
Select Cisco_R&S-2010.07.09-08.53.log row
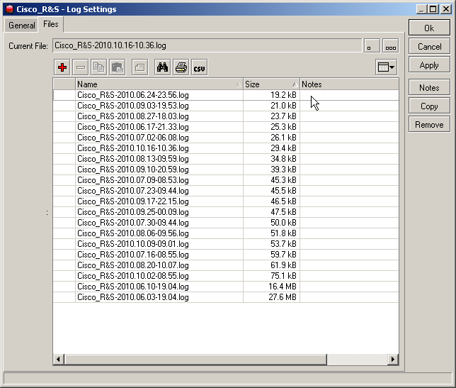point(226,180)
